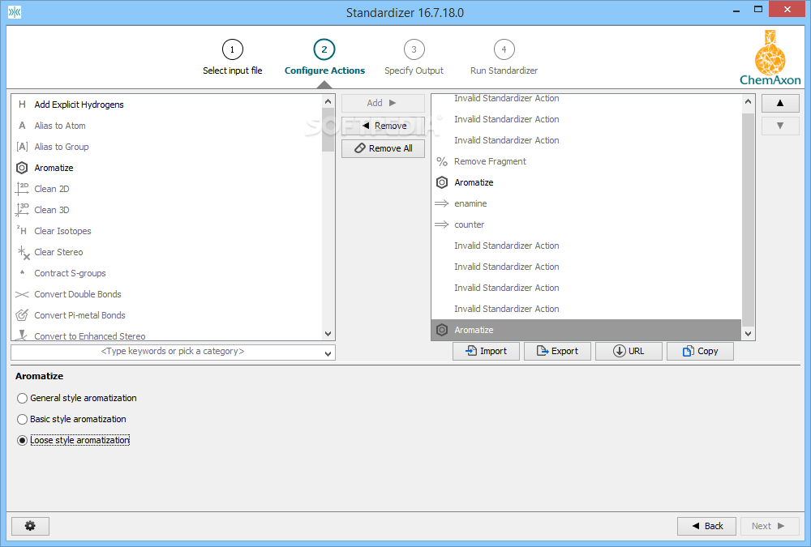This screenshot has width=811, height=547.
Task: Click the Clear Isotopes icon
Action: pos(22,231)
